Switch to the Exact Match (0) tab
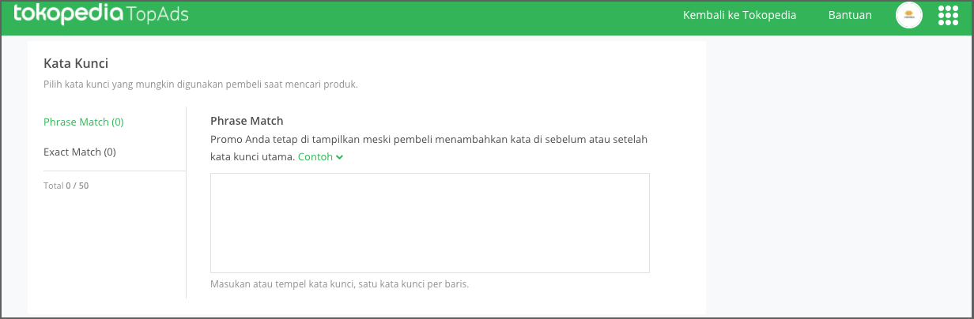Viewport: 974px width, 319px height. [80, 152]
